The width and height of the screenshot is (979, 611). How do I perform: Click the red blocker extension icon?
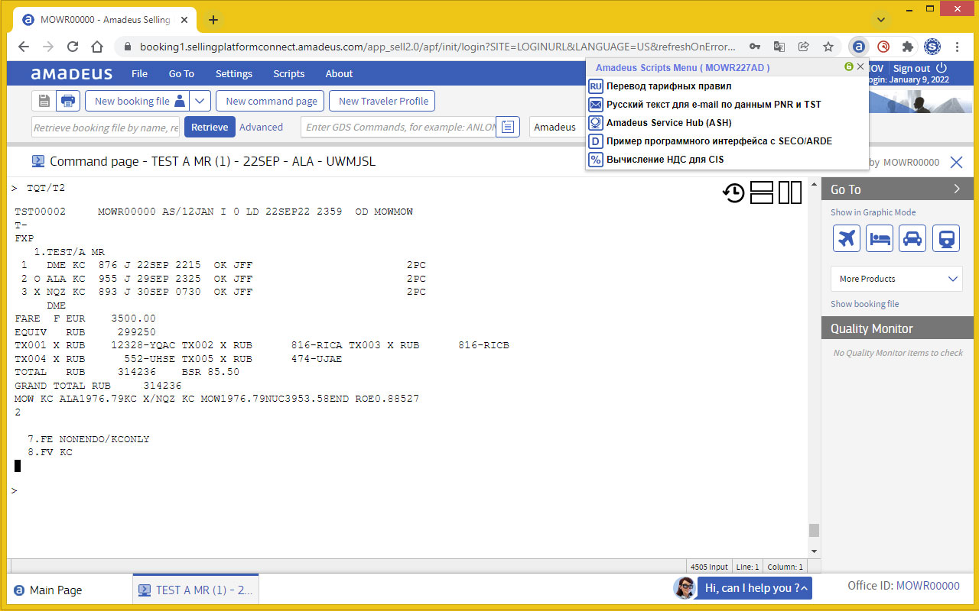click(x=883, y=47)
